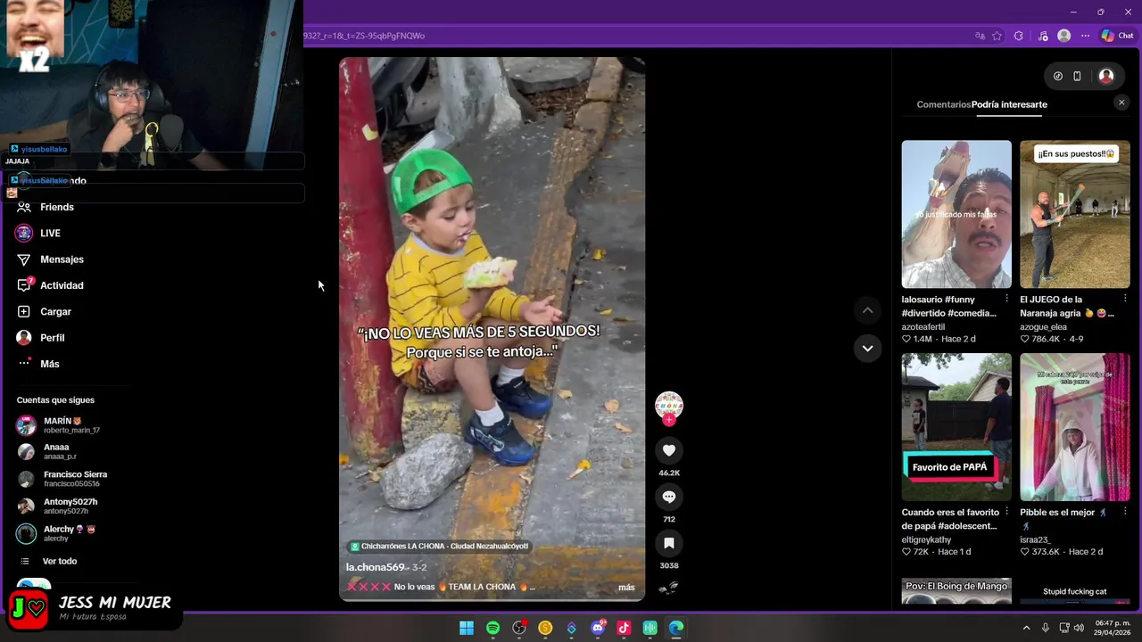Open Chicharrones LA CHONA location tag
Image resolution: width=1142 pixels, height=642 pixels.
pos(439,546)
